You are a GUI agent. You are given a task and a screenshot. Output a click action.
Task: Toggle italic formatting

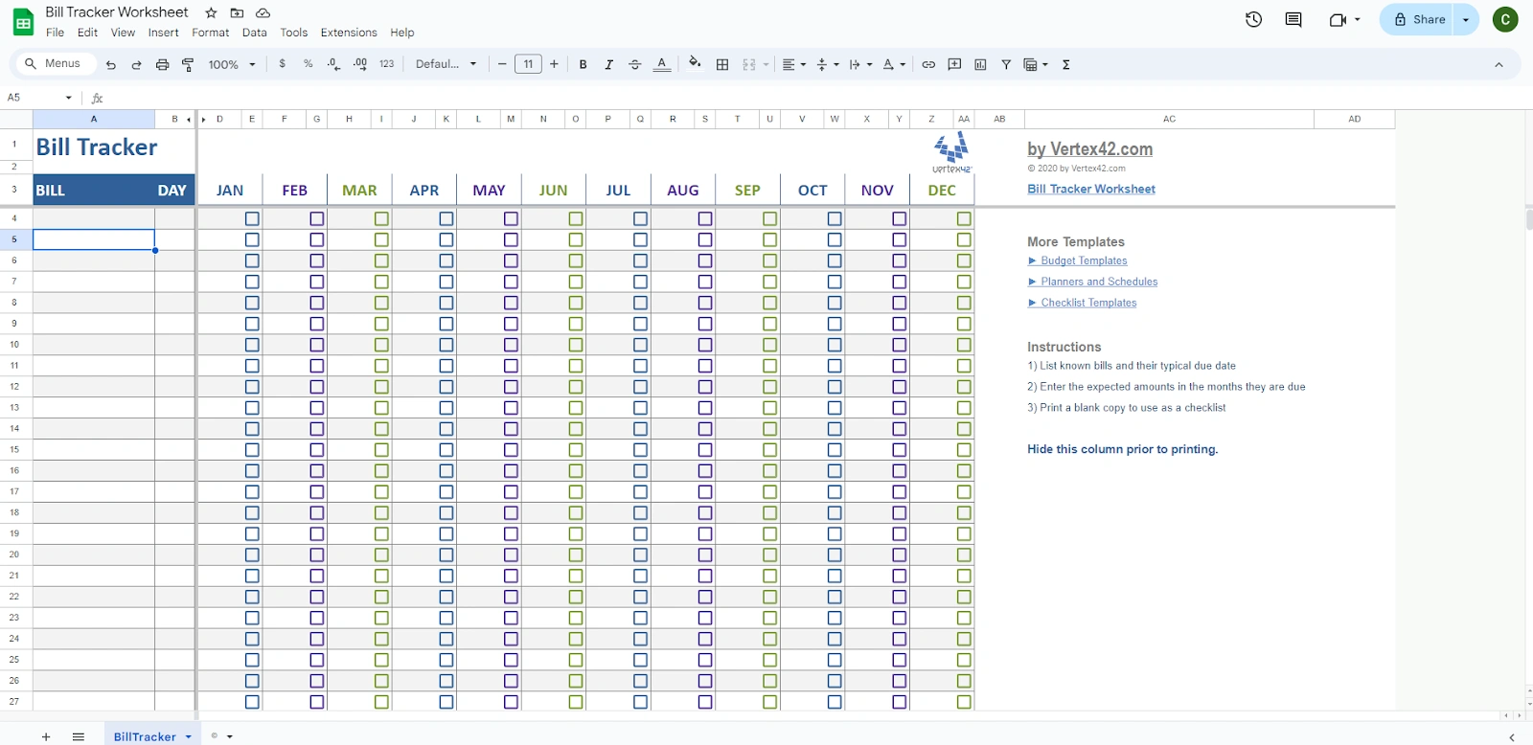pos(608,64)
